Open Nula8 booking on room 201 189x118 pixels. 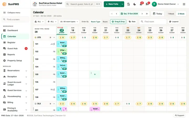tap(95, 109)
